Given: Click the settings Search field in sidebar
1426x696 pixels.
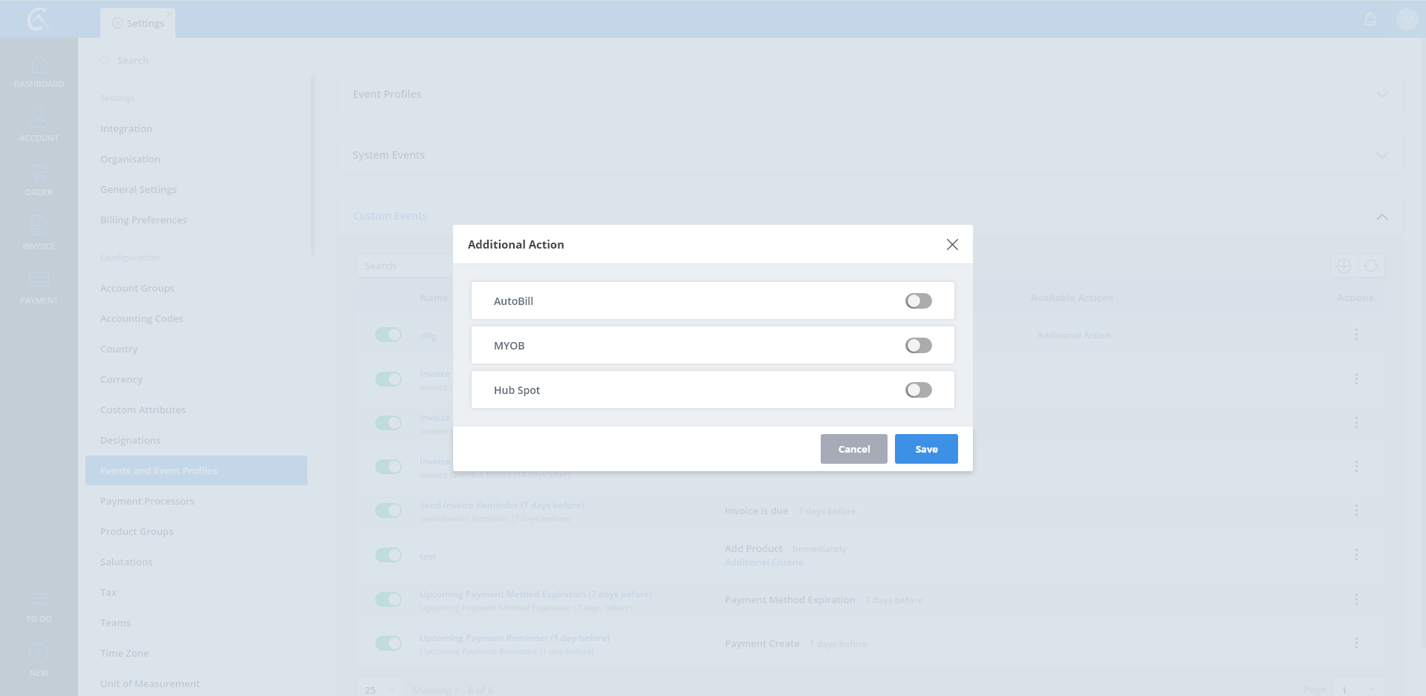Looking at the screenshot, I should click(201, 60).
